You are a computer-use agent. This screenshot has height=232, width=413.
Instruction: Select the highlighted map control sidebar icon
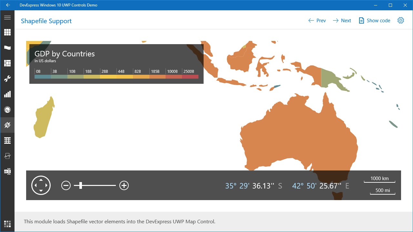pyautogui.click(x=7, y=125)
